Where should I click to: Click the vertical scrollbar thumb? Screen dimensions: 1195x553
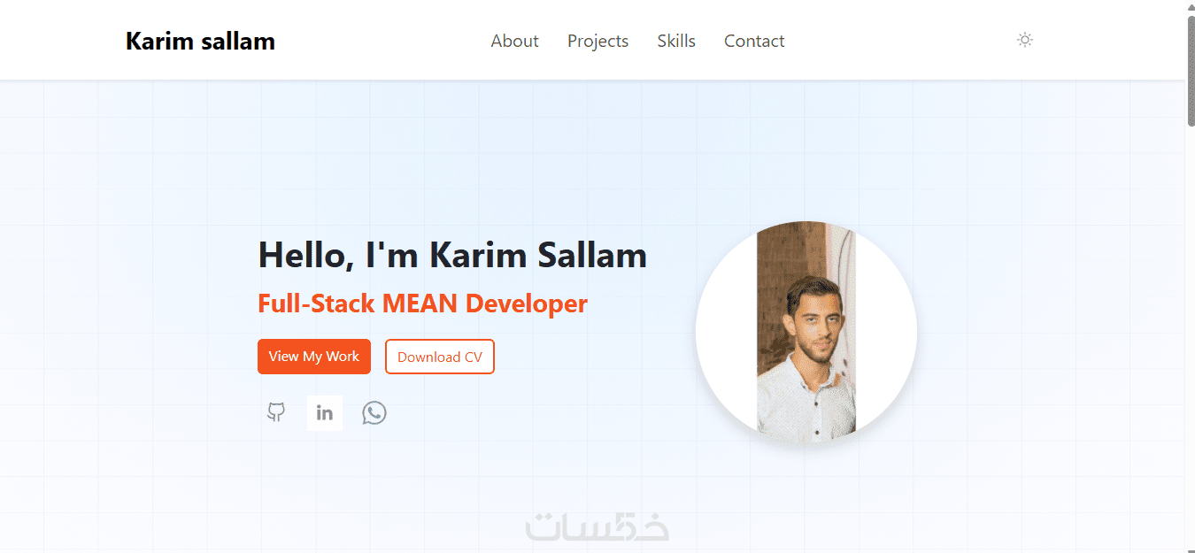click(x=1191, y=71)
